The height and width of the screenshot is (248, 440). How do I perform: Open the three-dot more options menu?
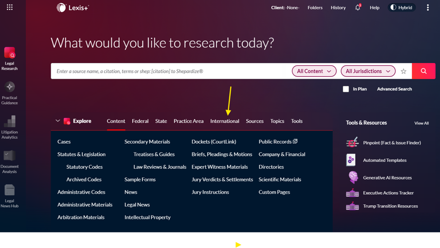click(x=428, y=8)
